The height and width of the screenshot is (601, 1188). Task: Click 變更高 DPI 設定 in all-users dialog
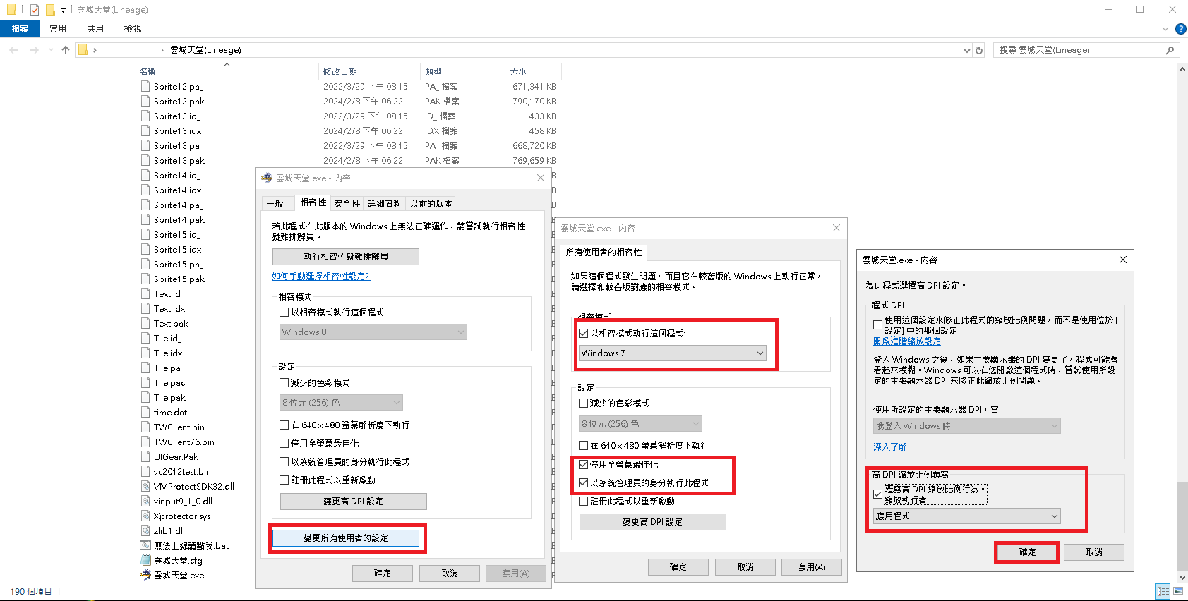(652, 521)
